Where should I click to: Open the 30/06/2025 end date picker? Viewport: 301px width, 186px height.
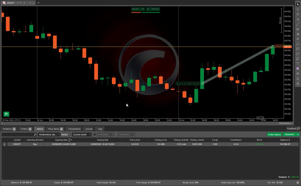click(127, 134)
